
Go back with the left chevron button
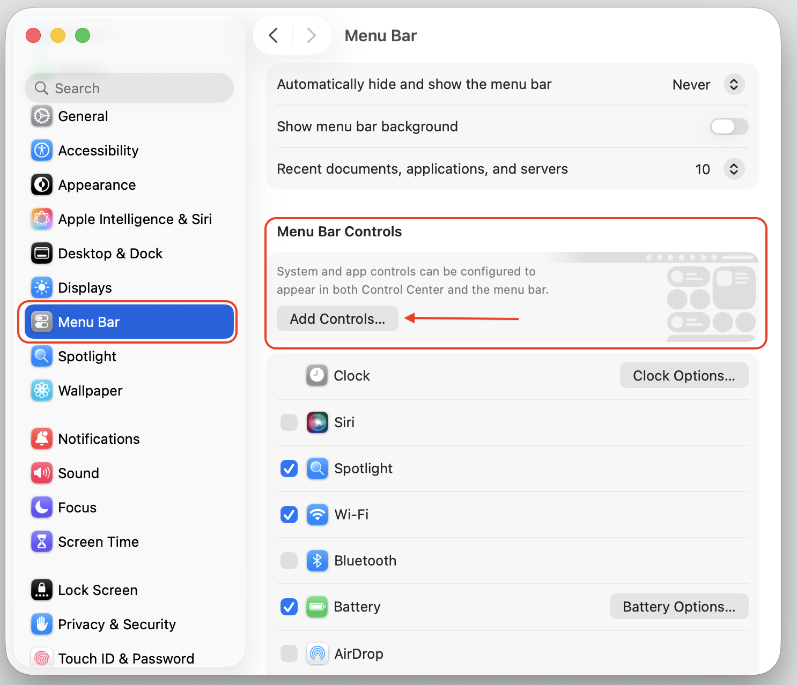click(274, 35)
